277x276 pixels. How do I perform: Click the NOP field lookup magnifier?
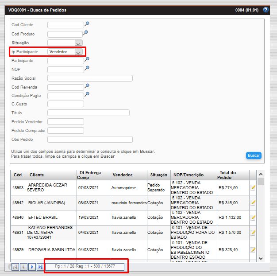click(x=87, y=68)
